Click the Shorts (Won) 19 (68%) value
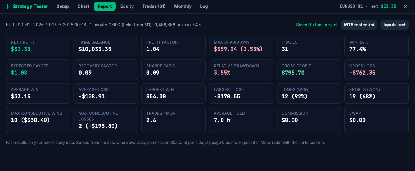Viewport: 415px width, 171px height. click(x=362, y=97)
